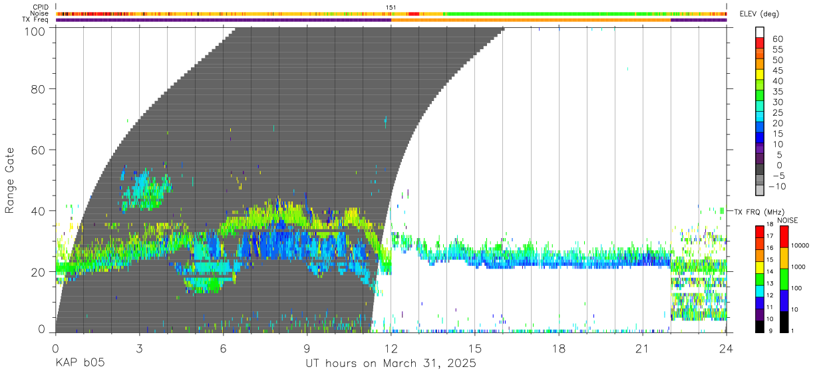Screen dimensions: 817x377
Task: Pick the red 55–60 degree ELEV swatch
Action: (x=760, y=43)
